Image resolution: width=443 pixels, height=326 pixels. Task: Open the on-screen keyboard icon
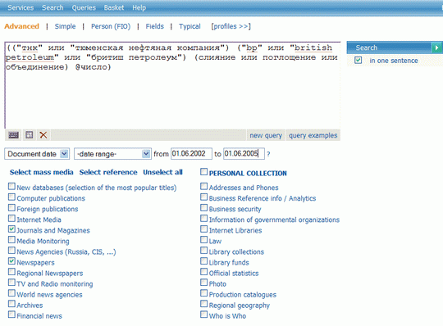(13, 135)
